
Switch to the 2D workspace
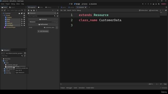[71, 4]
